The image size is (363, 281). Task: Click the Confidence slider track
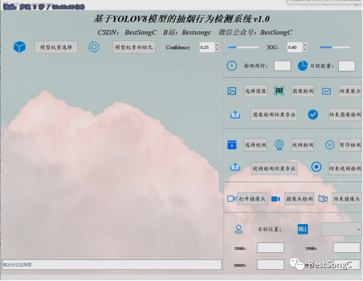pyautogui.click(x=244, y=47)
